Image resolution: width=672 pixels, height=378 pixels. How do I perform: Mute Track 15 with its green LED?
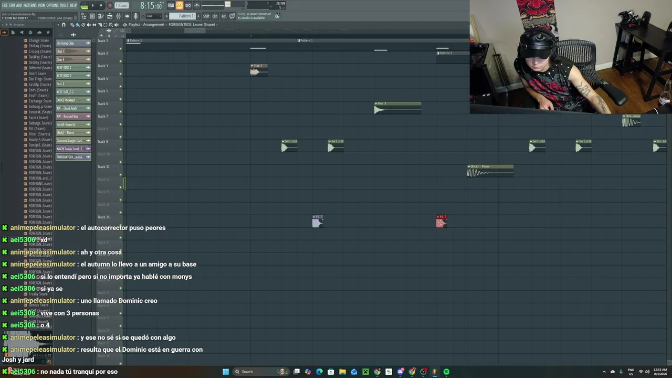tap(121, 225)
